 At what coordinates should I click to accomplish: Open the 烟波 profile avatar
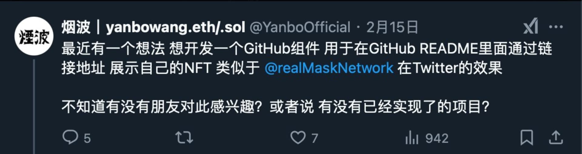pos(34,36)
